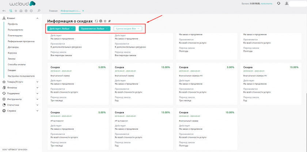Pin the page with the pushpin icon

(x=109, y=21)
